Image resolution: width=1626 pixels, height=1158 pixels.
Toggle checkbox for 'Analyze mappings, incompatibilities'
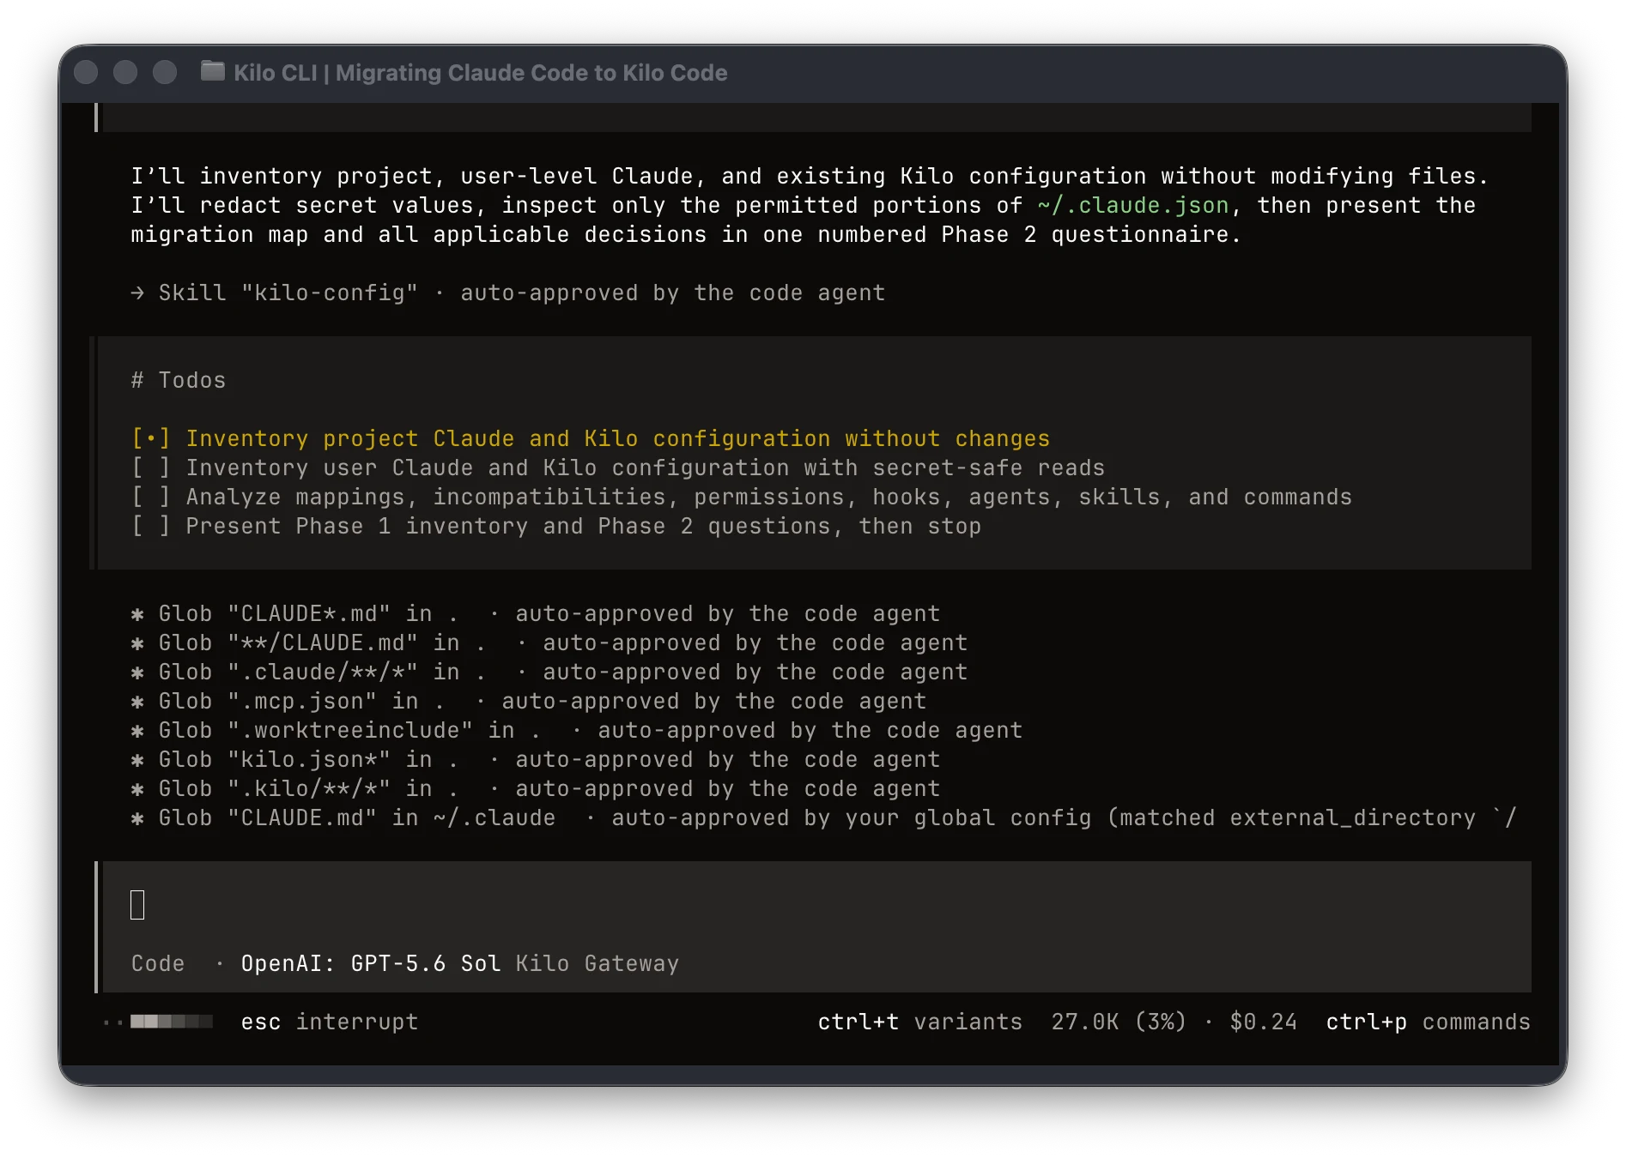tap(150, 498)
